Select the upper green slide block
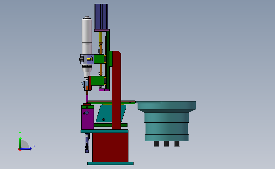Image resolution: width=275 pixels, height=169 pixels. pos(99,59)
